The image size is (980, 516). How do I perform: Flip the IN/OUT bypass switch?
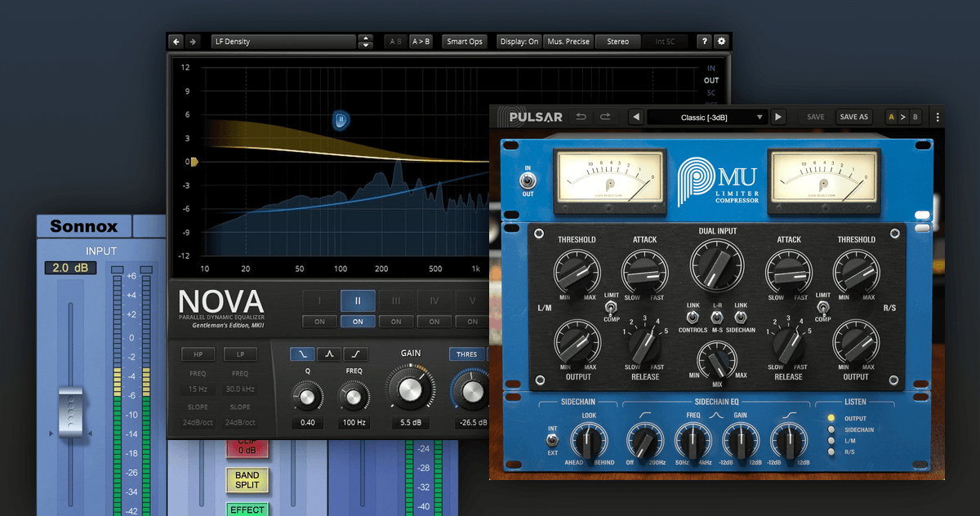pyautogui.click(x=528, y=180)
